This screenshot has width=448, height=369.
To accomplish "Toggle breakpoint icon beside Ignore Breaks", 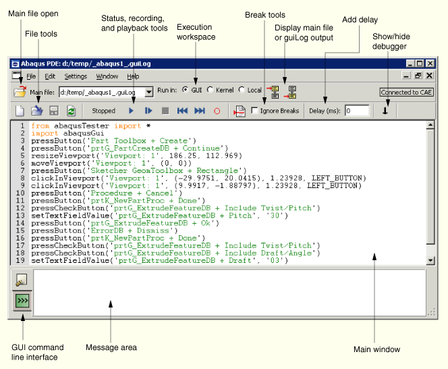I will tap(240, 111).
